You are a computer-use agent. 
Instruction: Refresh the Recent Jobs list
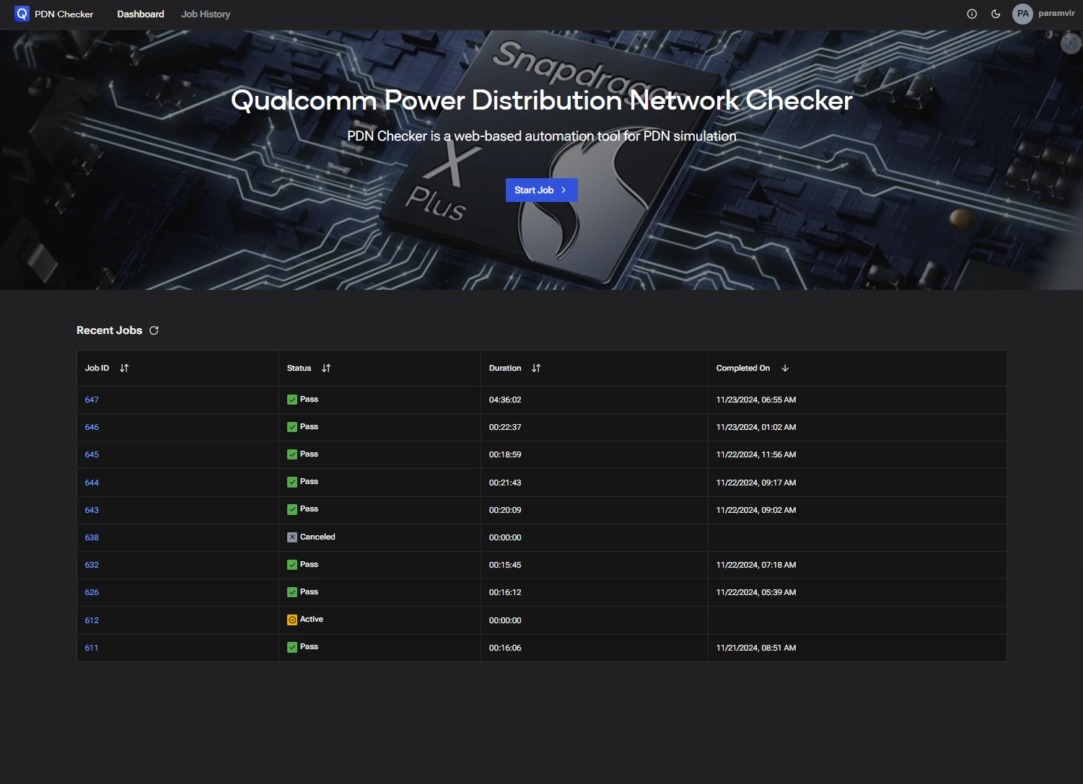154,330
